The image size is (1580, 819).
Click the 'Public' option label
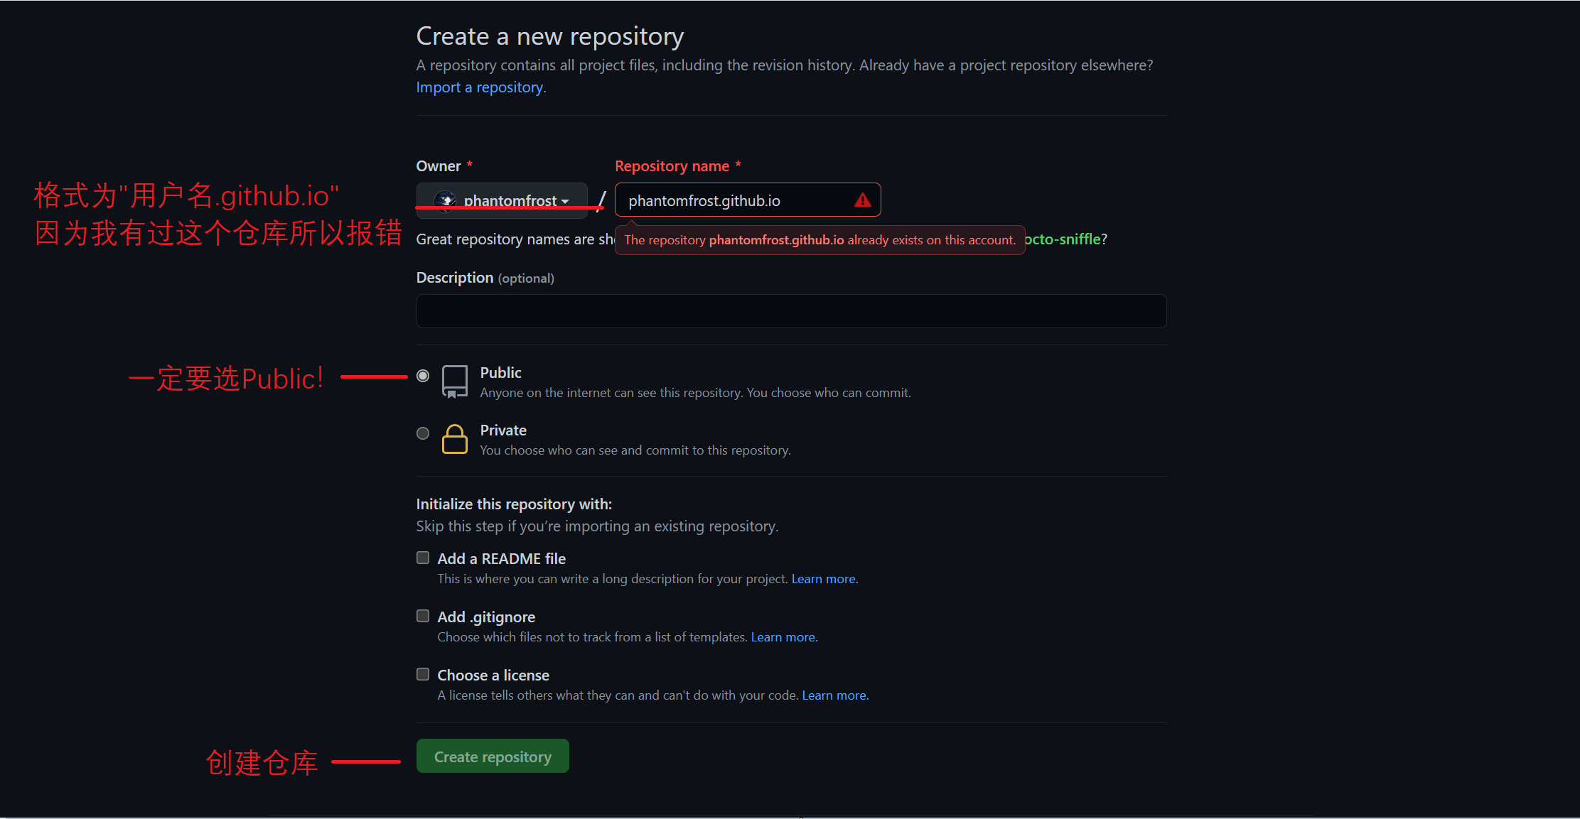(x=501, y=373)
